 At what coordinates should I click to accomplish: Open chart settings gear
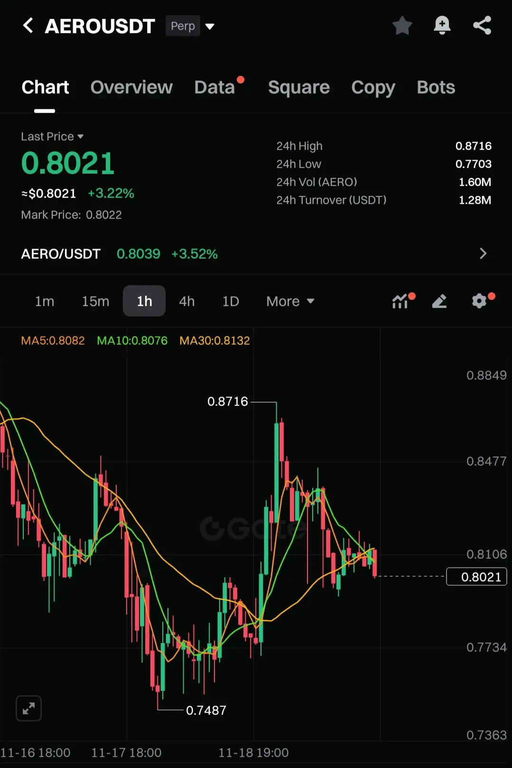[x=480, y=301]
